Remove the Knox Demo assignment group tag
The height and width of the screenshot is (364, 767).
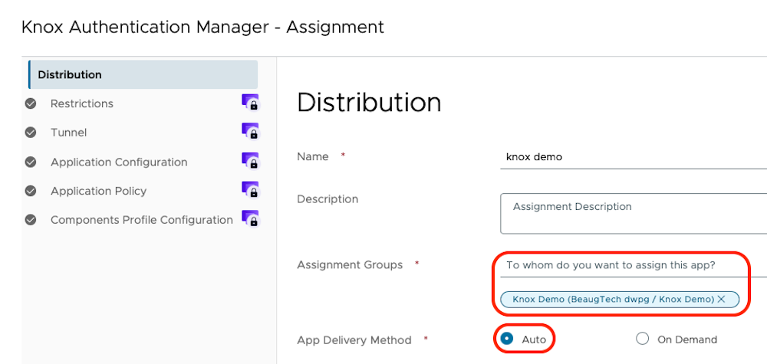click(x=721, y=299)
